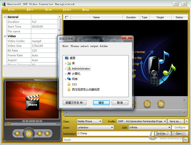Click the Status column header
191x145 pixels.
click(x=179, y=17)
